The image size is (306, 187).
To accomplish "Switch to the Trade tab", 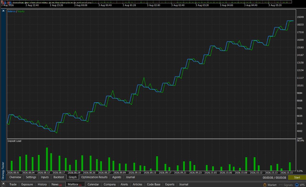I will (x=13, y=184).
